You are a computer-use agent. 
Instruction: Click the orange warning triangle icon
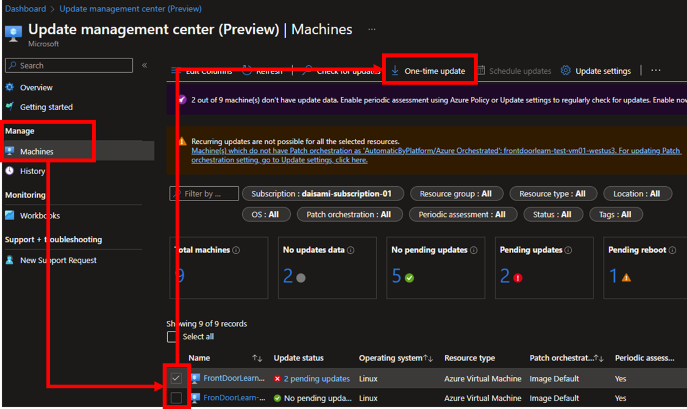coord(182,141)
